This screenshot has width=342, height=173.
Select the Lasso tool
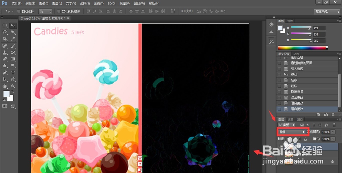tap(5, 32)
